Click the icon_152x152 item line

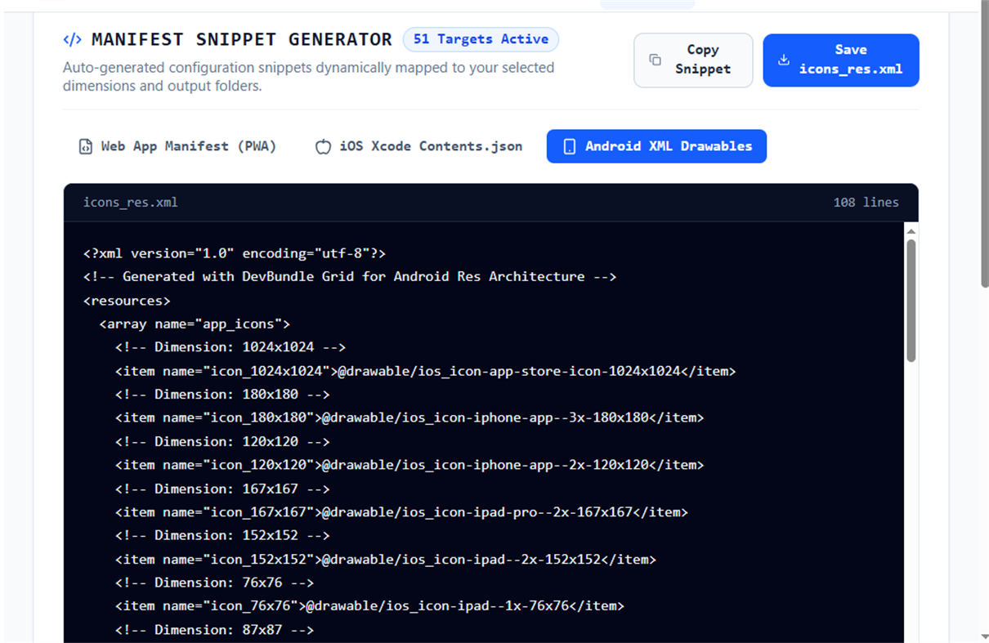pyautogui.click(x=386, y=560)
